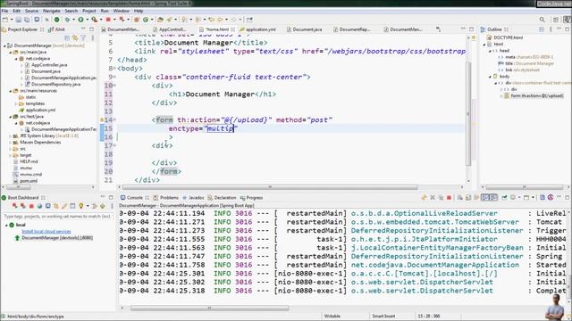Click the filter funnel icon in Project Explorer

coord(83,37)
